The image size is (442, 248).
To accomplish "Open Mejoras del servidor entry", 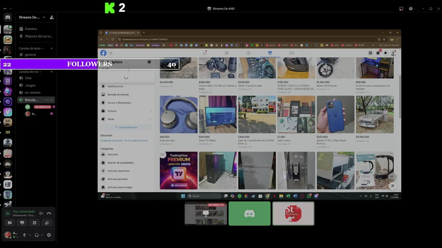I will pyautogui.click(x=36, y=36).
